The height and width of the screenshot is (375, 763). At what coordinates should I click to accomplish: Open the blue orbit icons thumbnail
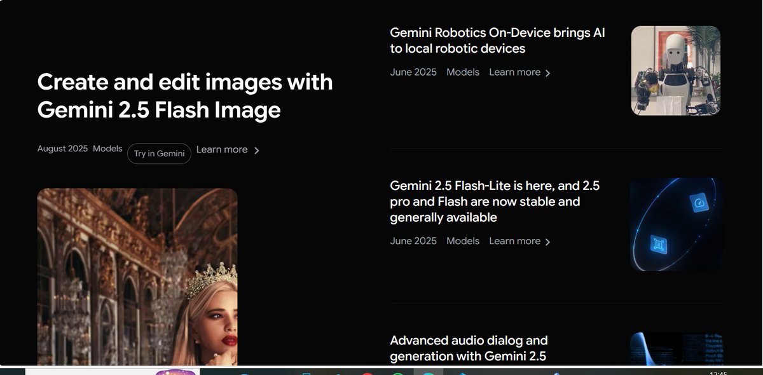(677, 224)
